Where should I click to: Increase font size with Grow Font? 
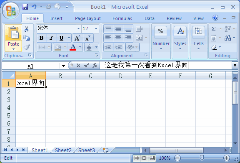point(77,38)
